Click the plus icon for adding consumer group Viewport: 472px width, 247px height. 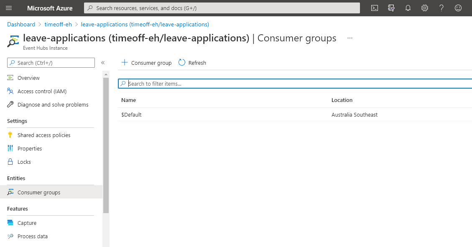point(124,62)
